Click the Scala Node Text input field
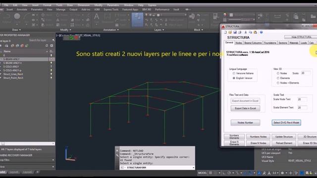Screen dimensions: 317x178 pyautogui.click(x=302, y=99)
